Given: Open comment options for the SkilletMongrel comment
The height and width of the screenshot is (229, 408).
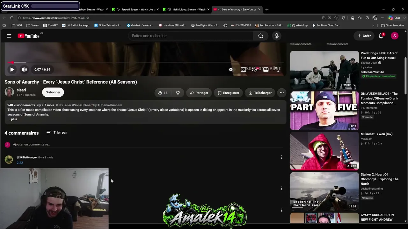Looking at the screenshot, I should [x=282, y=157].
